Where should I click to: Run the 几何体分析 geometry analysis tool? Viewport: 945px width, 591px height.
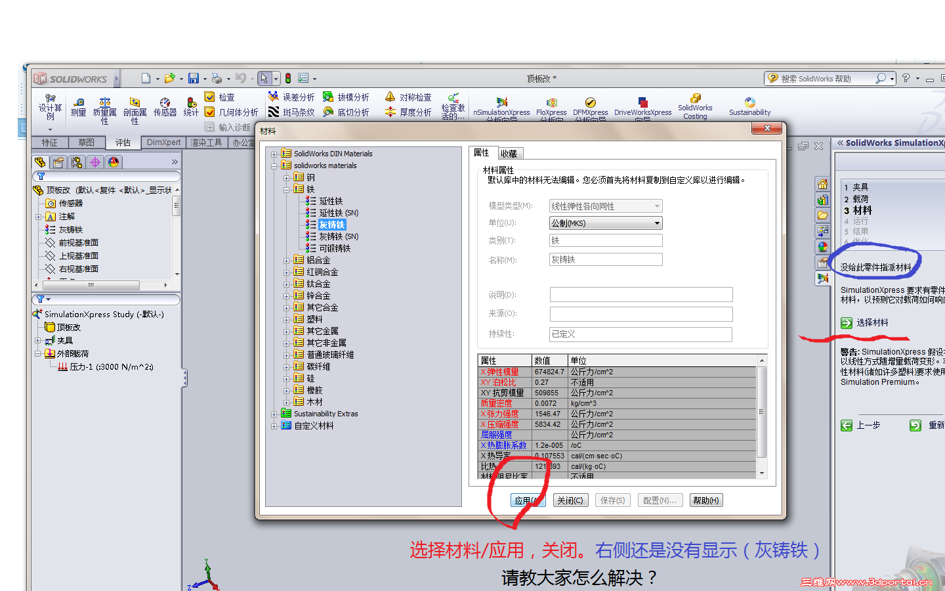pyautogui.click(x=231, y=112)
